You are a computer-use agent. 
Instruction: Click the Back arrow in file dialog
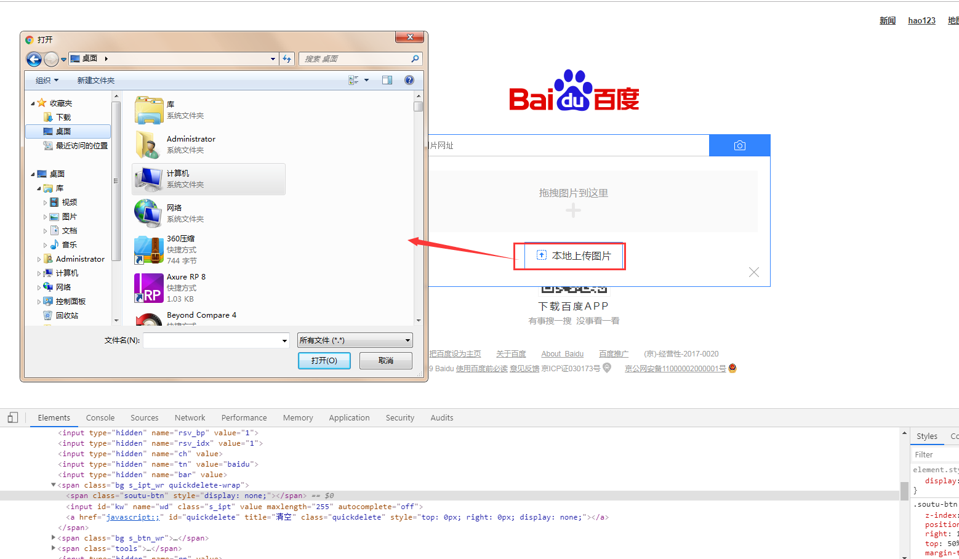(34, 59)
